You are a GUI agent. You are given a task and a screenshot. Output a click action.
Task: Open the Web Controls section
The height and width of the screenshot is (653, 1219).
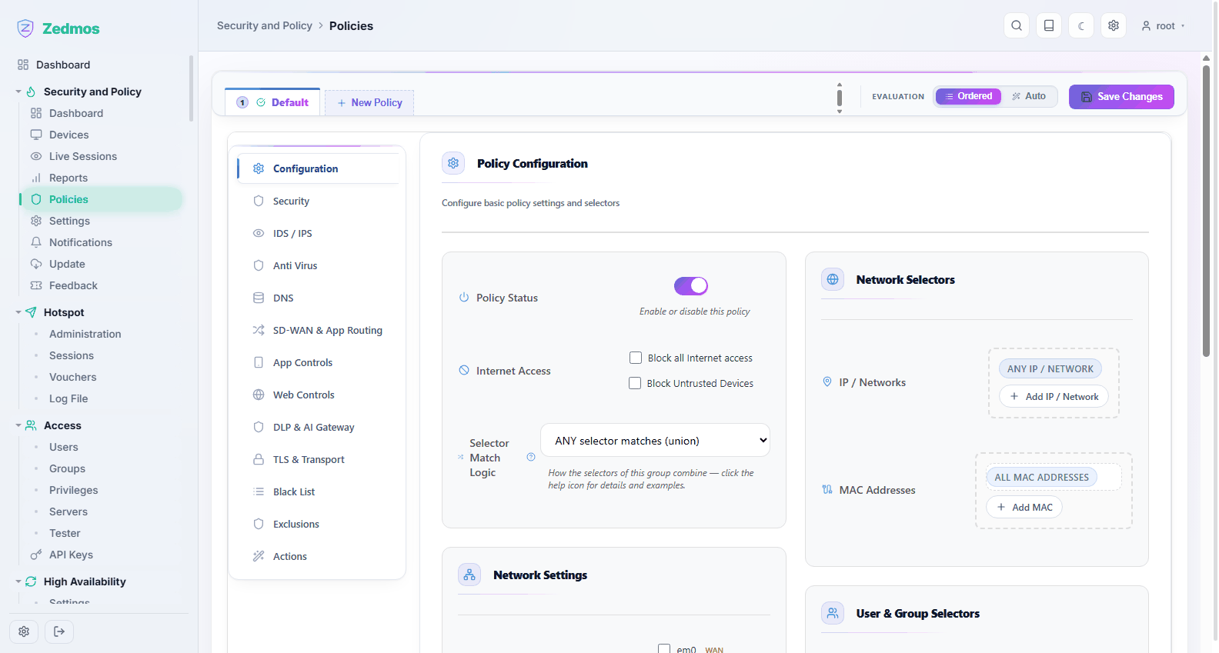pyautogui.click(x=318, y=395)
